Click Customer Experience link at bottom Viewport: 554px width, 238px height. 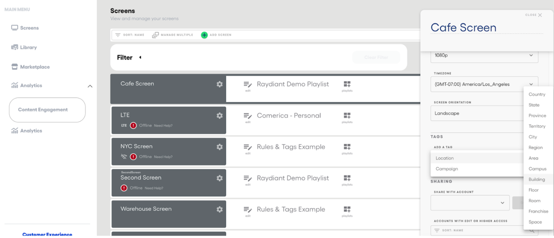[x=47, y=234]
